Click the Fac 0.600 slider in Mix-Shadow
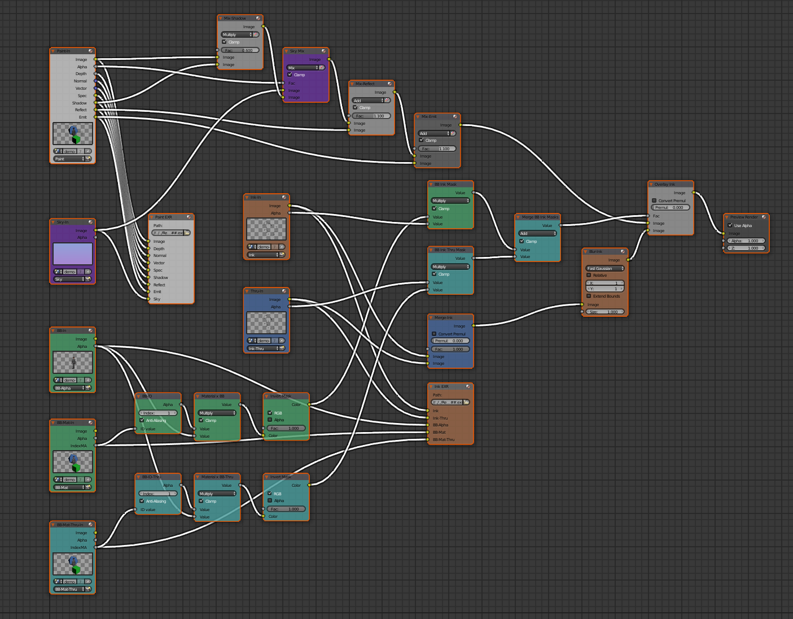 coord(240,50)
